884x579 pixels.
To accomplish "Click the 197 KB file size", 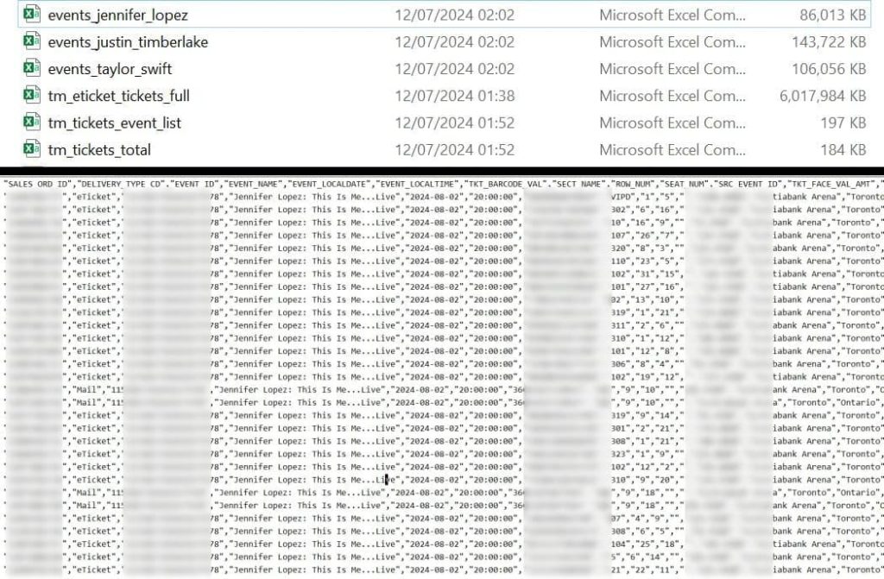I will tap(843, 123).
